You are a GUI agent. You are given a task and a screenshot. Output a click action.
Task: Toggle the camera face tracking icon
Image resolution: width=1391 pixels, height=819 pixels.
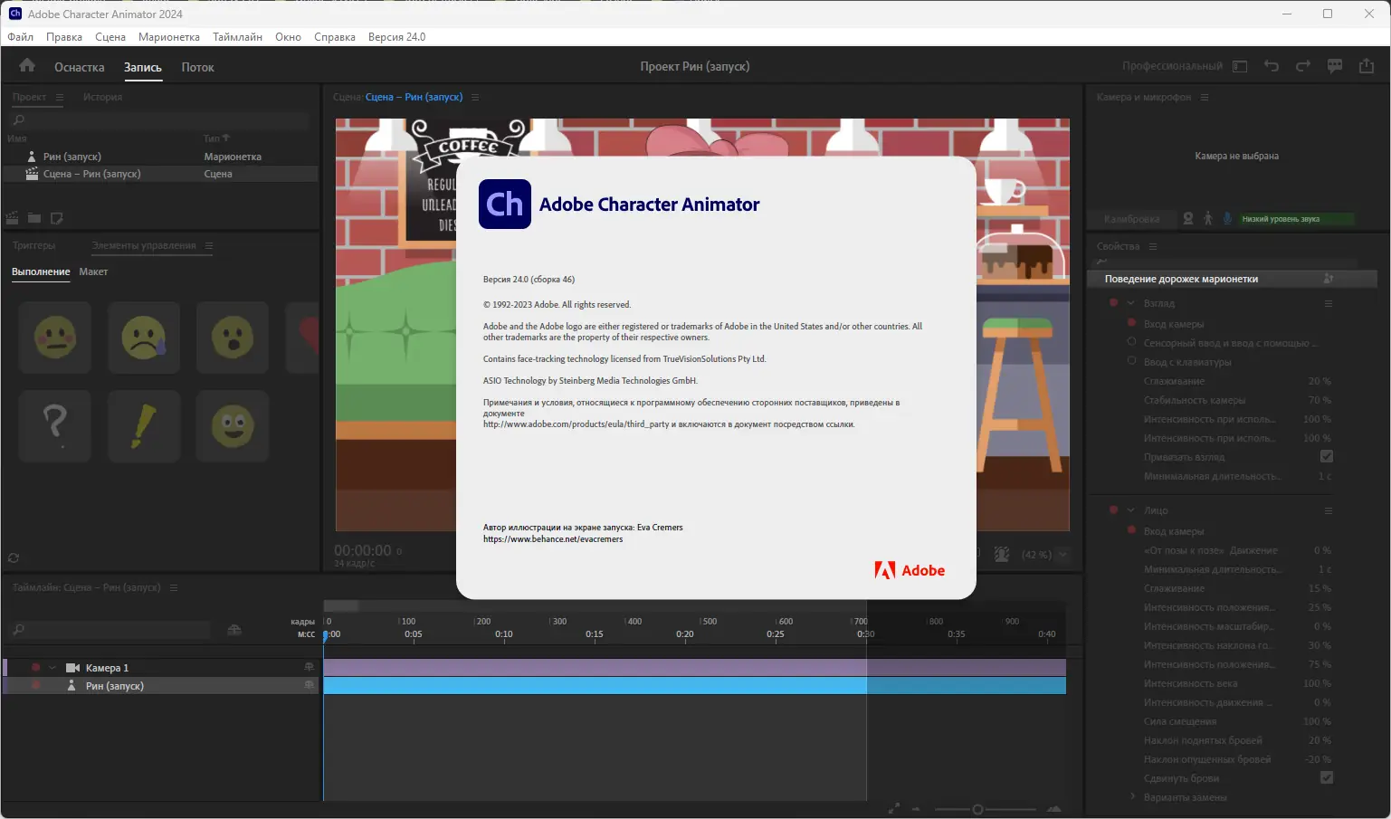1188,219
